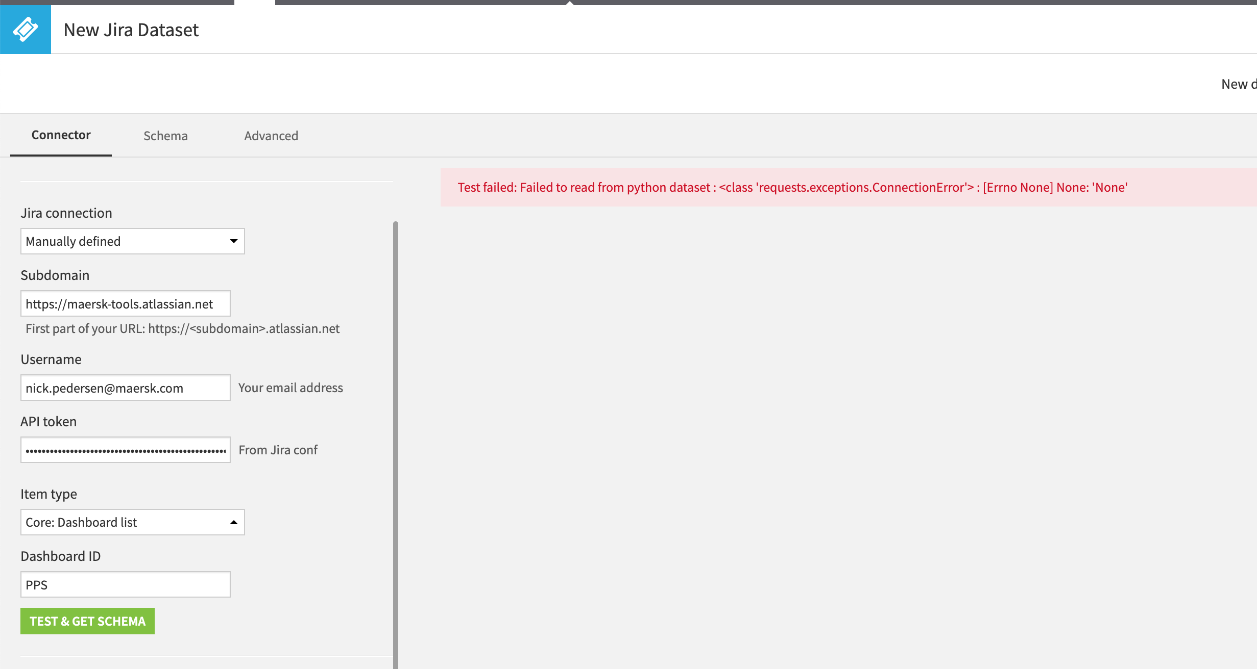Viewport: 1257px width, 669px height.
Task: Run Test & Get Schema
Action: (87, 621)
